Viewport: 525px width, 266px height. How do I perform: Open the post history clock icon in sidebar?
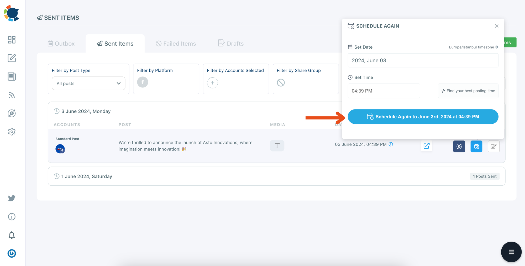(x=12, y=113)
